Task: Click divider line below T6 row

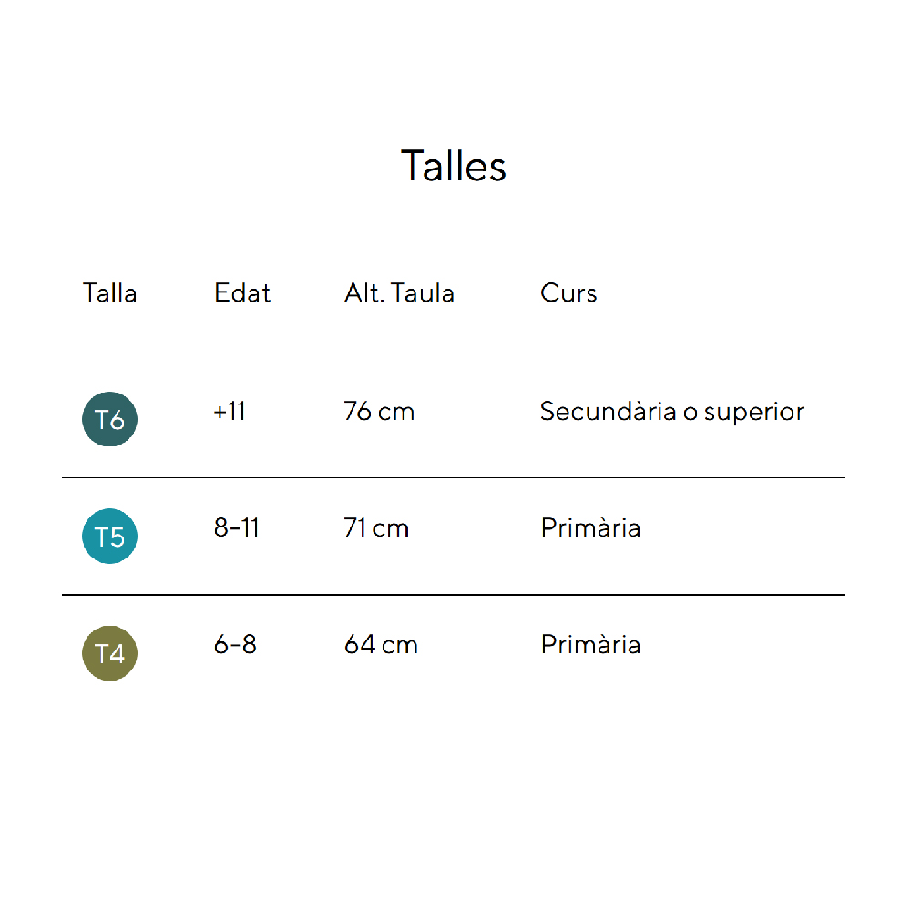Action: point(454,477)
